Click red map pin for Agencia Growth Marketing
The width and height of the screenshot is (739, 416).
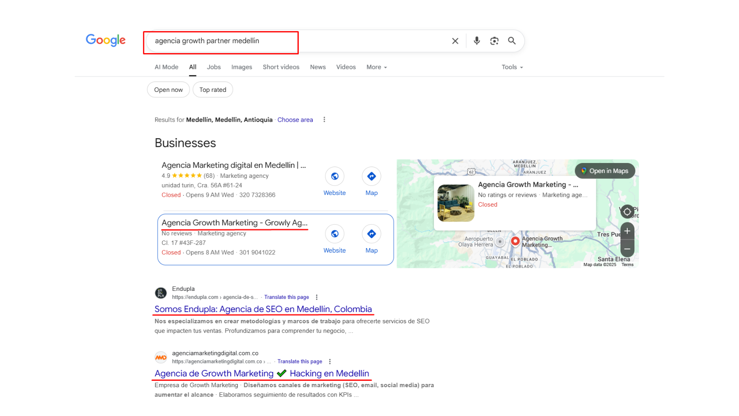(515, 241)
